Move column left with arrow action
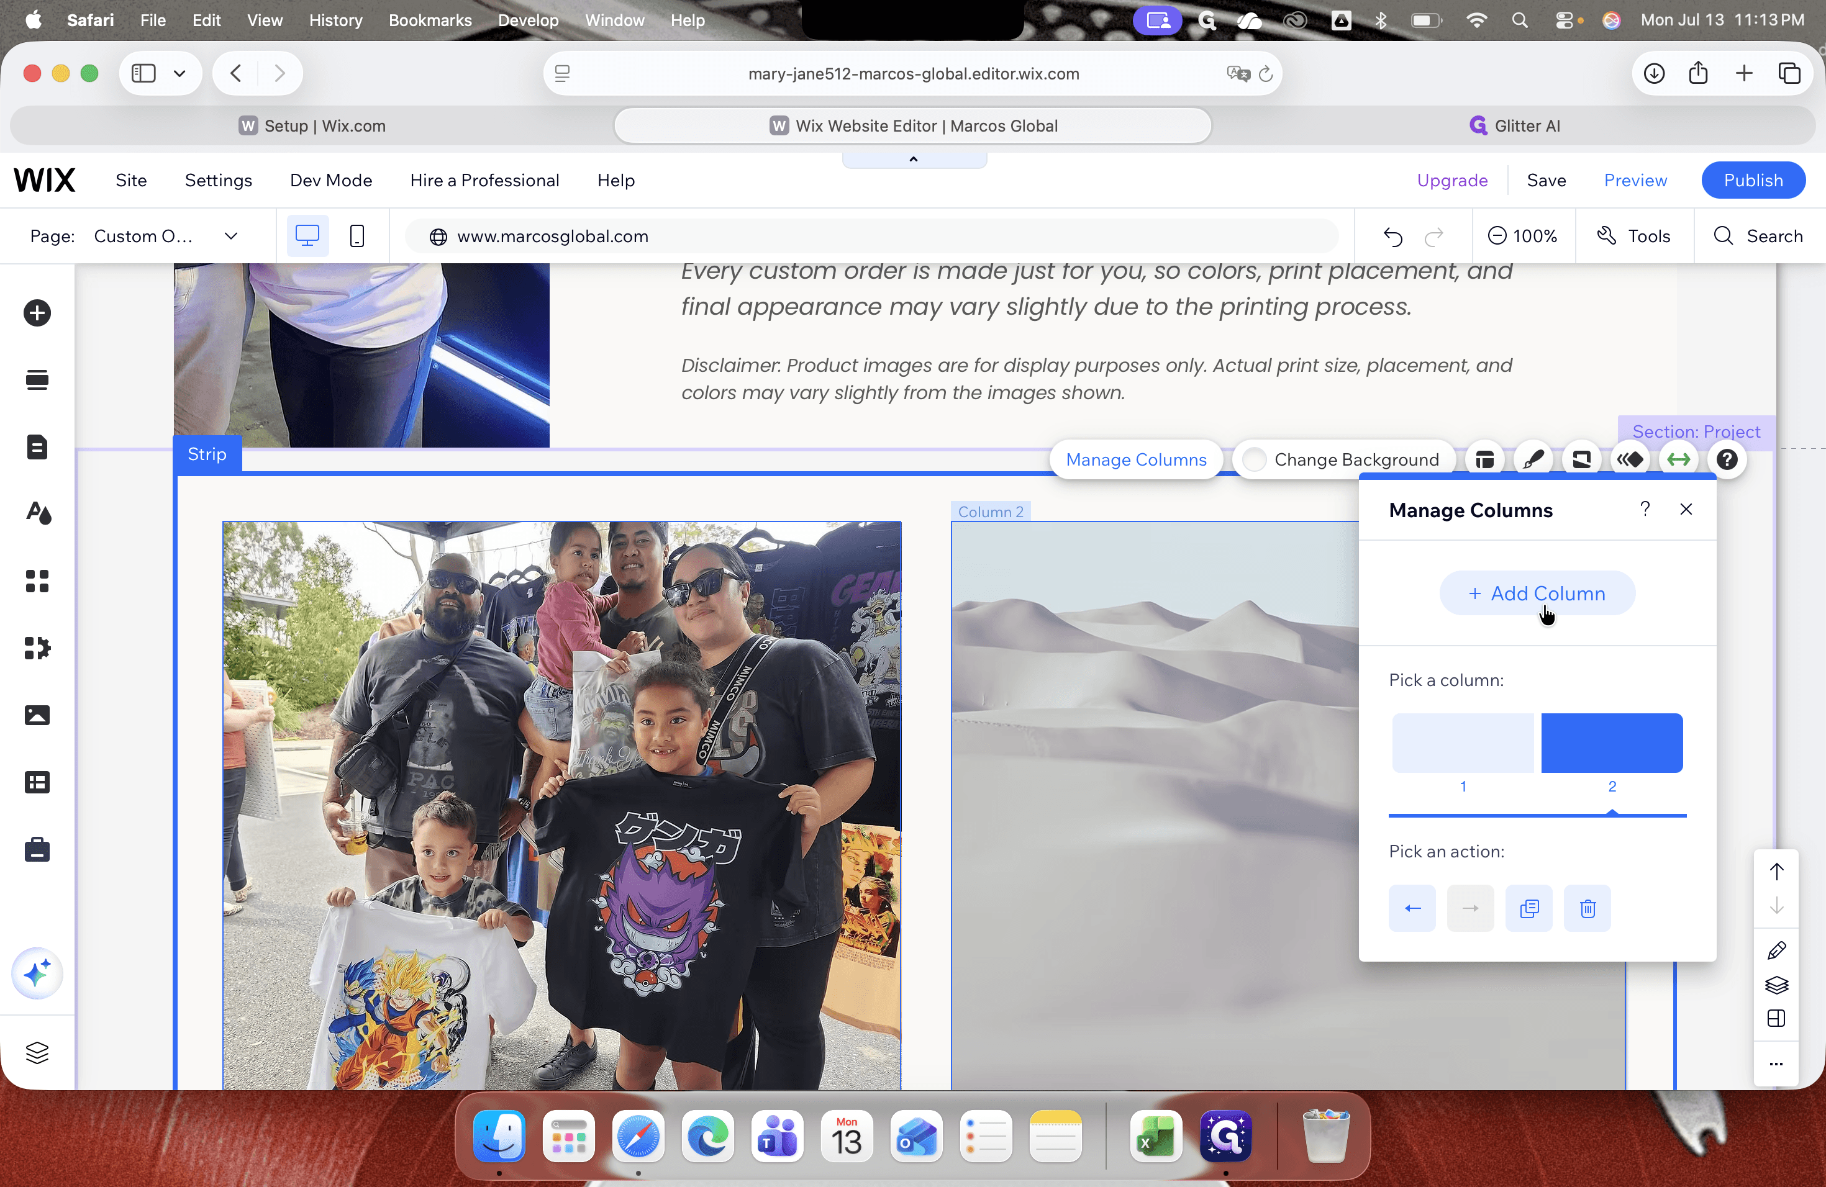 point(1412,909)
